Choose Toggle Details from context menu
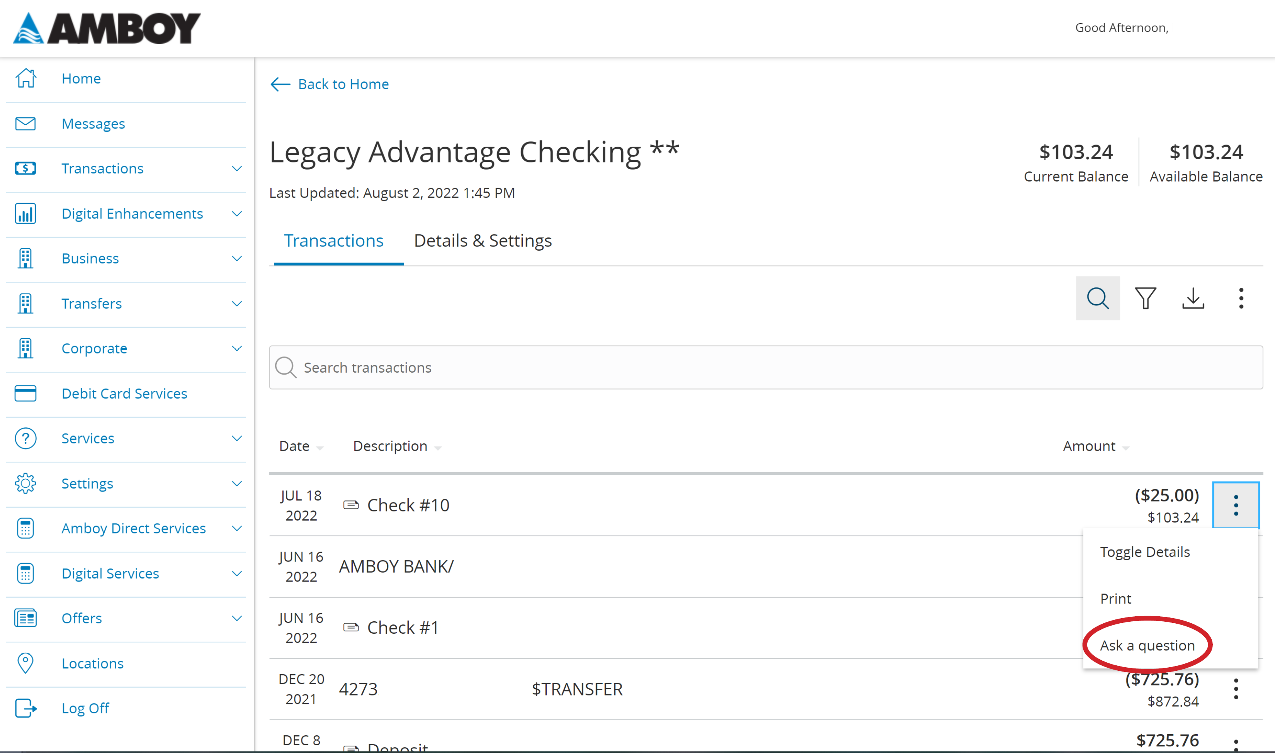The height and width of the screenshot is (753, 1275). [x=1144, y=551]
